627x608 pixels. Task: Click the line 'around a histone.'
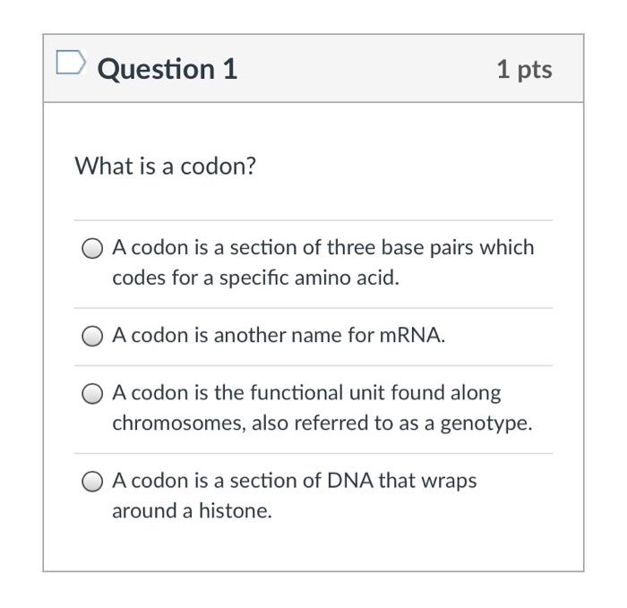click(192, 510)
